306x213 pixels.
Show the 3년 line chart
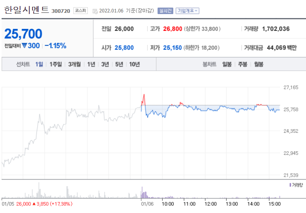[105, 64]
